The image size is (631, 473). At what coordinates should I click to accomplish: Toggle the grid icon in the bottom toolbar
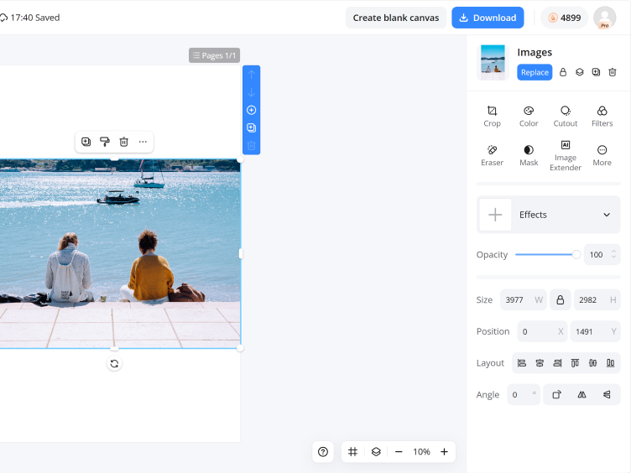pos(352,452)
